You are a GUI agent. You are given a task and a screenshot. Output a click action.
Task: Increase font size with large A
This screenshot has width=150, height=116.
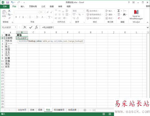48,12
